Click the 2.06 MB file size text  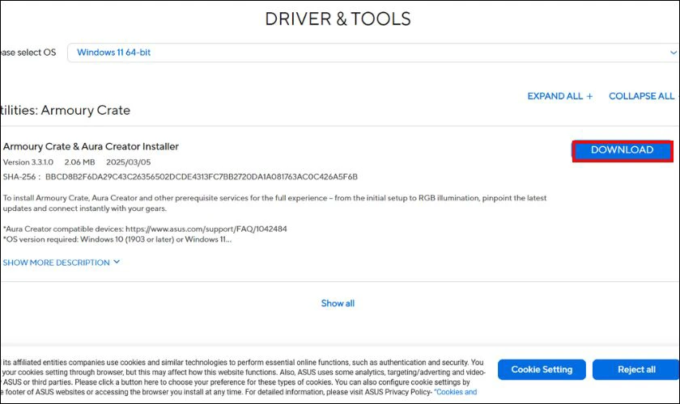tap(80, 162)
